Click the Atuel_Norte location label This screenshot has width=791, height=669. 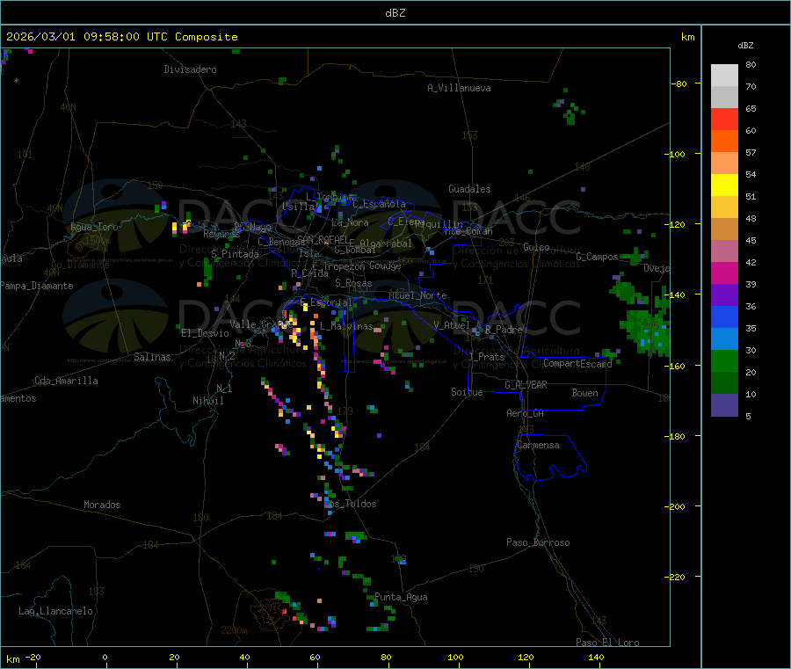pyautogui.click(x=417, y=295)
